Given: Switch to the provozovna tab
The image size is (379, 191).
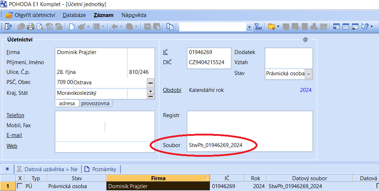Looking at the screenshot, I should tap(95, 103).
